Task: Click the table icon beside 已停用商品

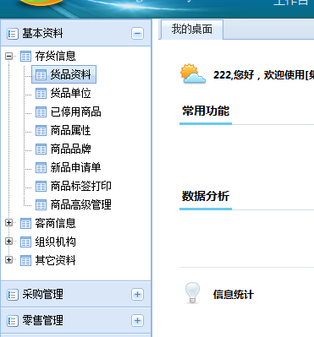Action: 41,112
